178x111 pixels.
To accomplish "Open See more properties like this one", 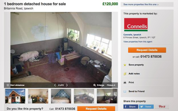I will [141, 5].
